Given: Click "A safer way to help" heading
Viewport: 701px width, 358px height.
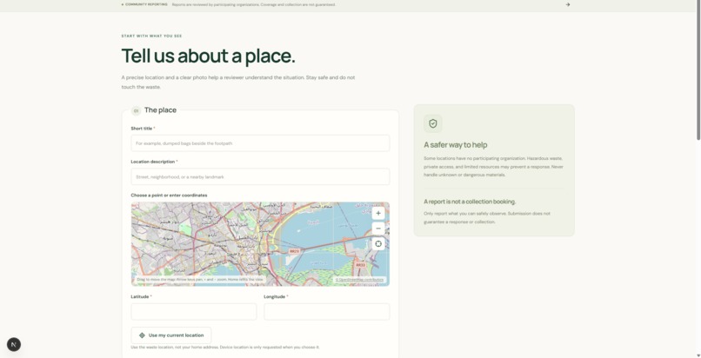Looking at the screenshot, I should pyautogui.click(x=456, y=145).
